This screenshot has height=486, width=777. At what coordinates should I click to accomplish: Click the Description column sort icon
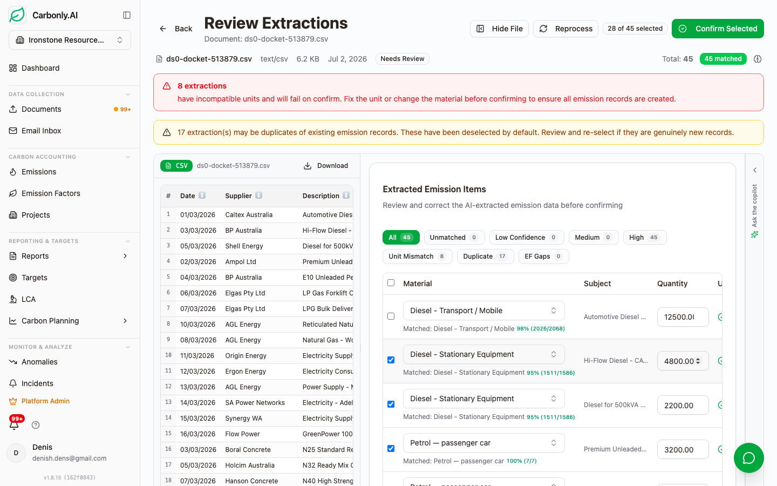pos(346,195)
